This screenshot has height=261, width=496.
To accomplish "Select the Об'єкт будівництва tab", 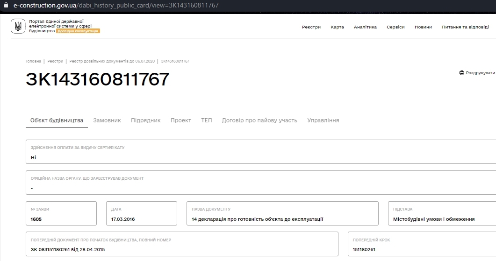I will click(57, 120).
